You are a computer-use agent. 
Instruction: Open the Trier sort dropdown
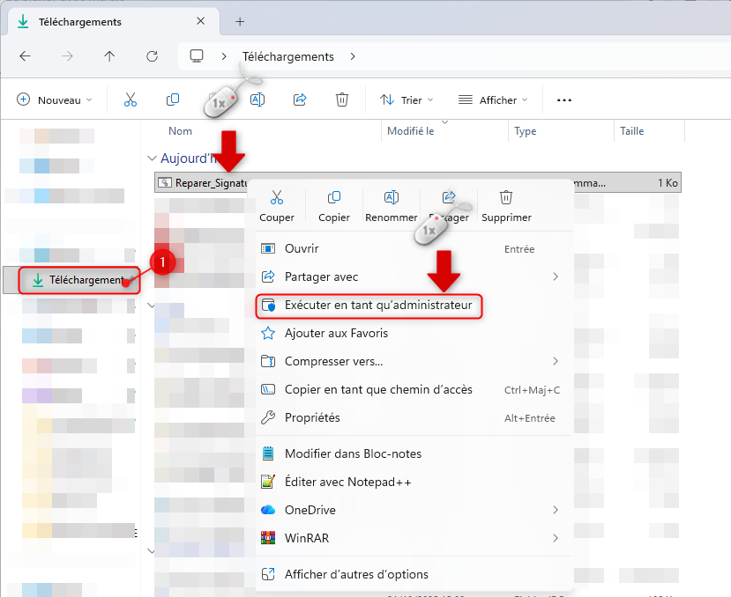point(408,100)
